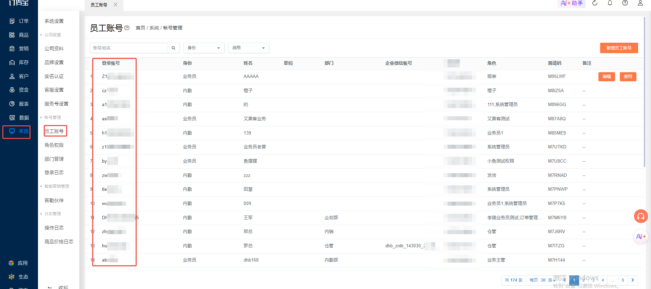Open the orange customer service headset button
The width and height of the screenshot is (651, 289).
tap(641, 216)
